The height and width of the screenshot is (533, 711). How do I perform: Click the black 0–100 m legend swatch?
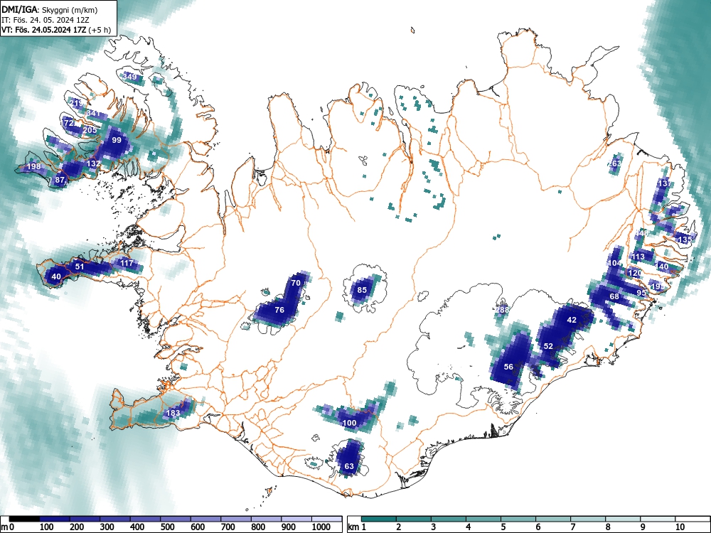click(x=24, y=519)
